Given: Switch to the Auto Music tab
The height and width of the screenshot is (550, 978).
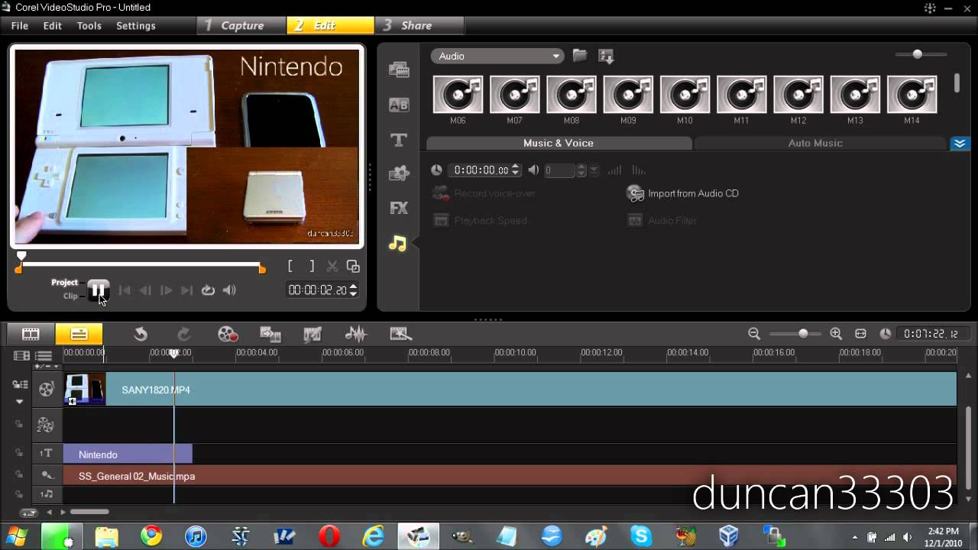Looking at the screenshot, I should pyautogui.click(x=815, y=143).
